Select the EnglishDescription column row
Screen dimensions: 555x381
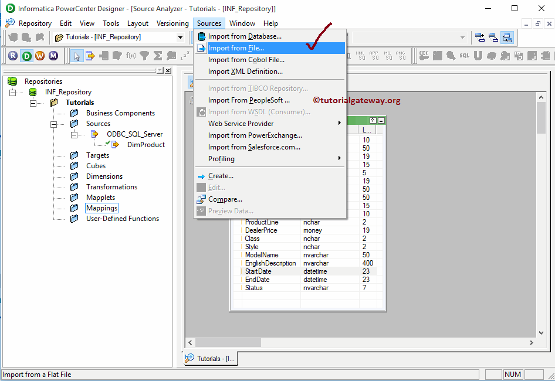tap(309, 263)
